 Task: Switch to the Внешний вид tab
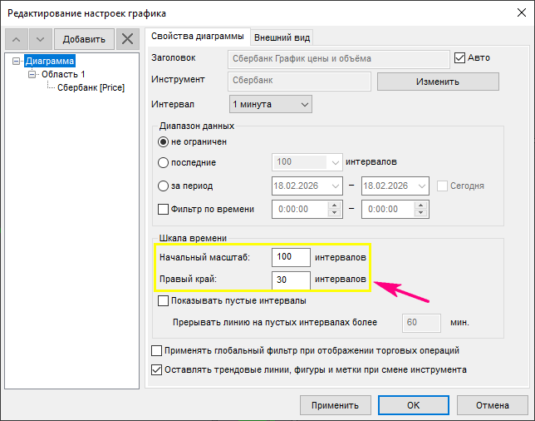282,37
